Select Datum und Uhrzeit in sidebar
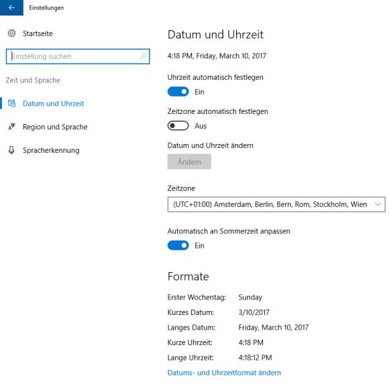The height and width of the screenshot is (384, 389). point(54,103)
